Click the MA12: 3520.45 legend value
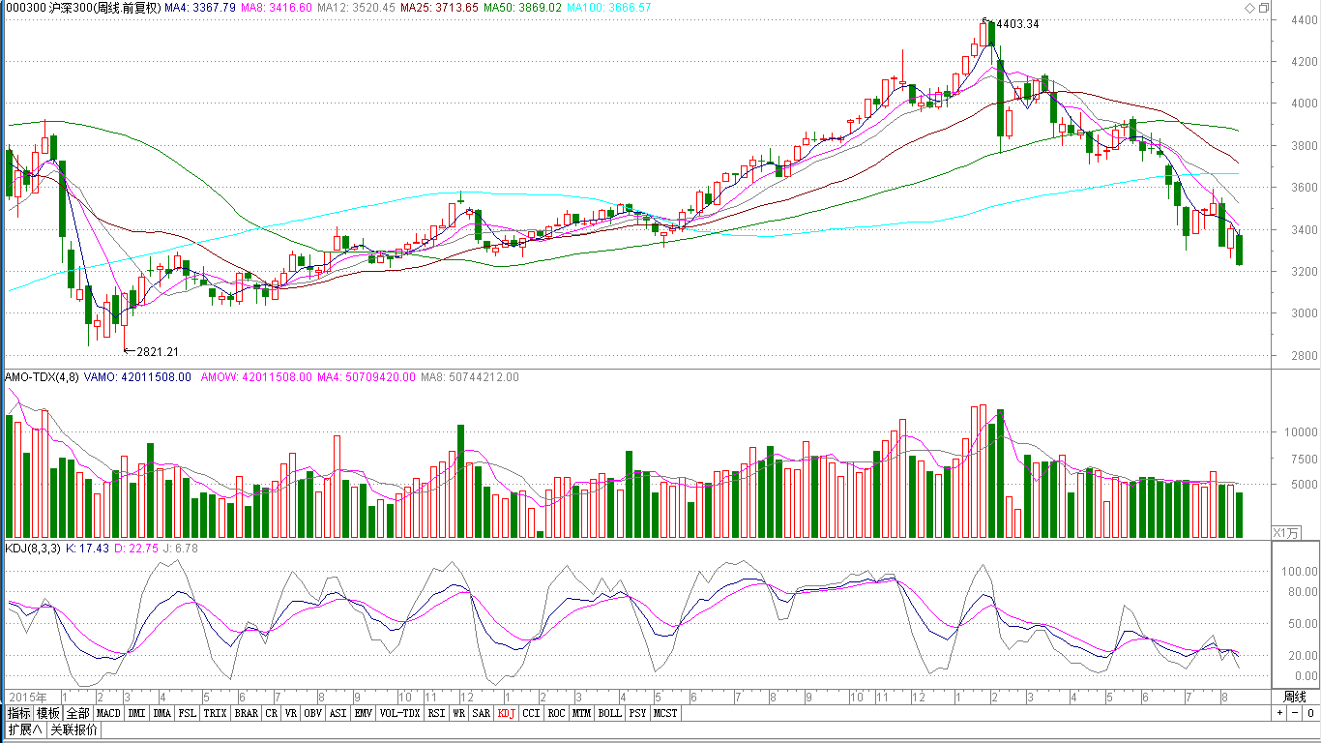Viewport: 1321px width, 743px height. 356,8
